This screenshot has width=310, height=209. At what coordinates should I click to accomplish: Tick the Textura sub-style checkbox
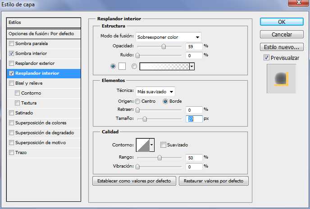[18, 103]
